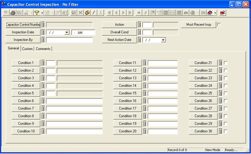Go to next record arrow
This screenshot has height=154, width=251.
click(123, 13)
